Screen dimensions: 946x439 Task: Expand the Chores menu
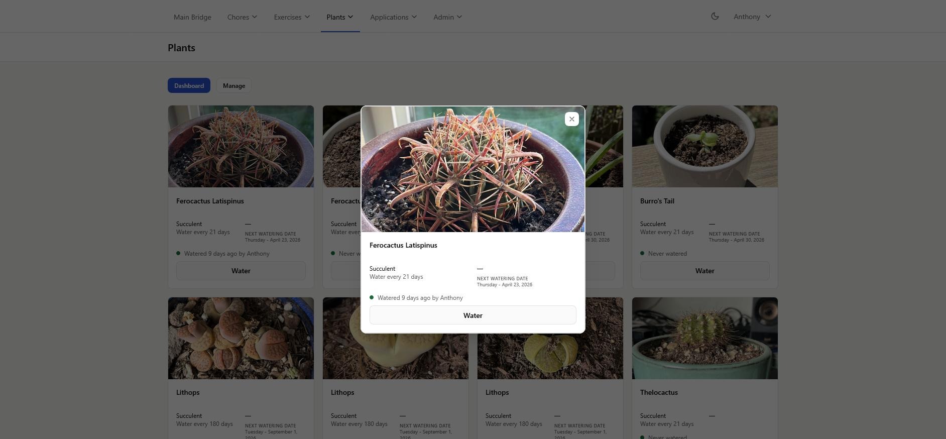(x=242, y=17)
